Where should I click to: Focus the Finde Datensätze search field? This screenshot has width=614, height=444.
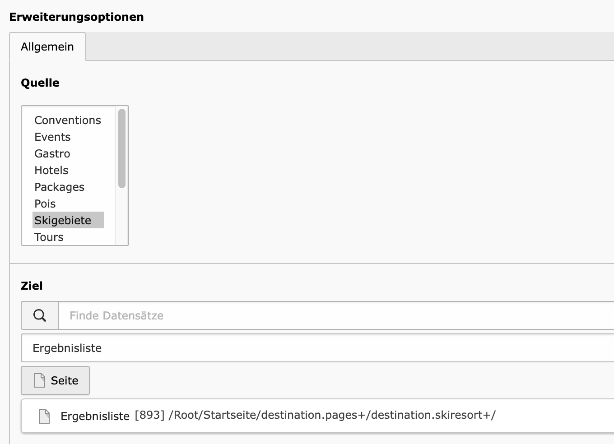tap(336, 315)
